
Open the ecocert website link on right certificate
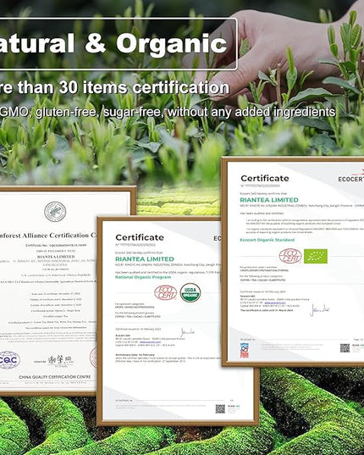275,302
